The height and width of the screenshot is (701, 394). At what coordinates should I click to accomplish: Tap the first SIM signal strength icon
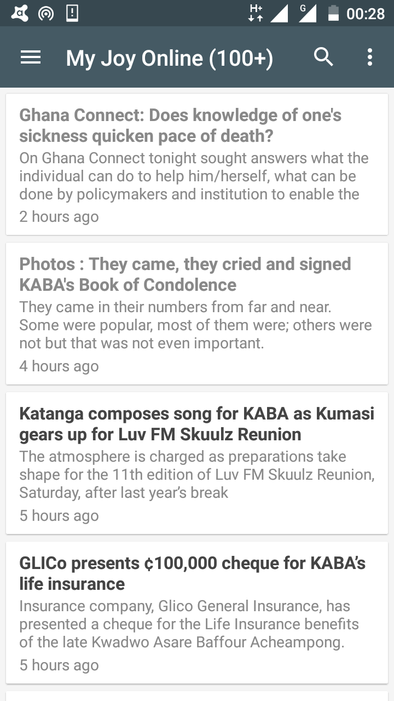point(280,14)
